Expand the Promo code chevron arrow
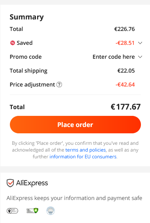The height and width of the screenshot is (223, 150). (140, 57)
